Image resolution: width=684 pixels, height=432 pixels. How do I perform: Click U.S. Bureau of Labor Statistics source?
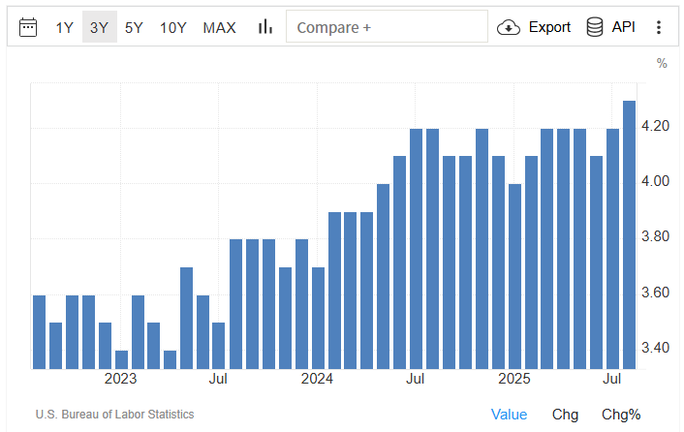click(114, 415)
